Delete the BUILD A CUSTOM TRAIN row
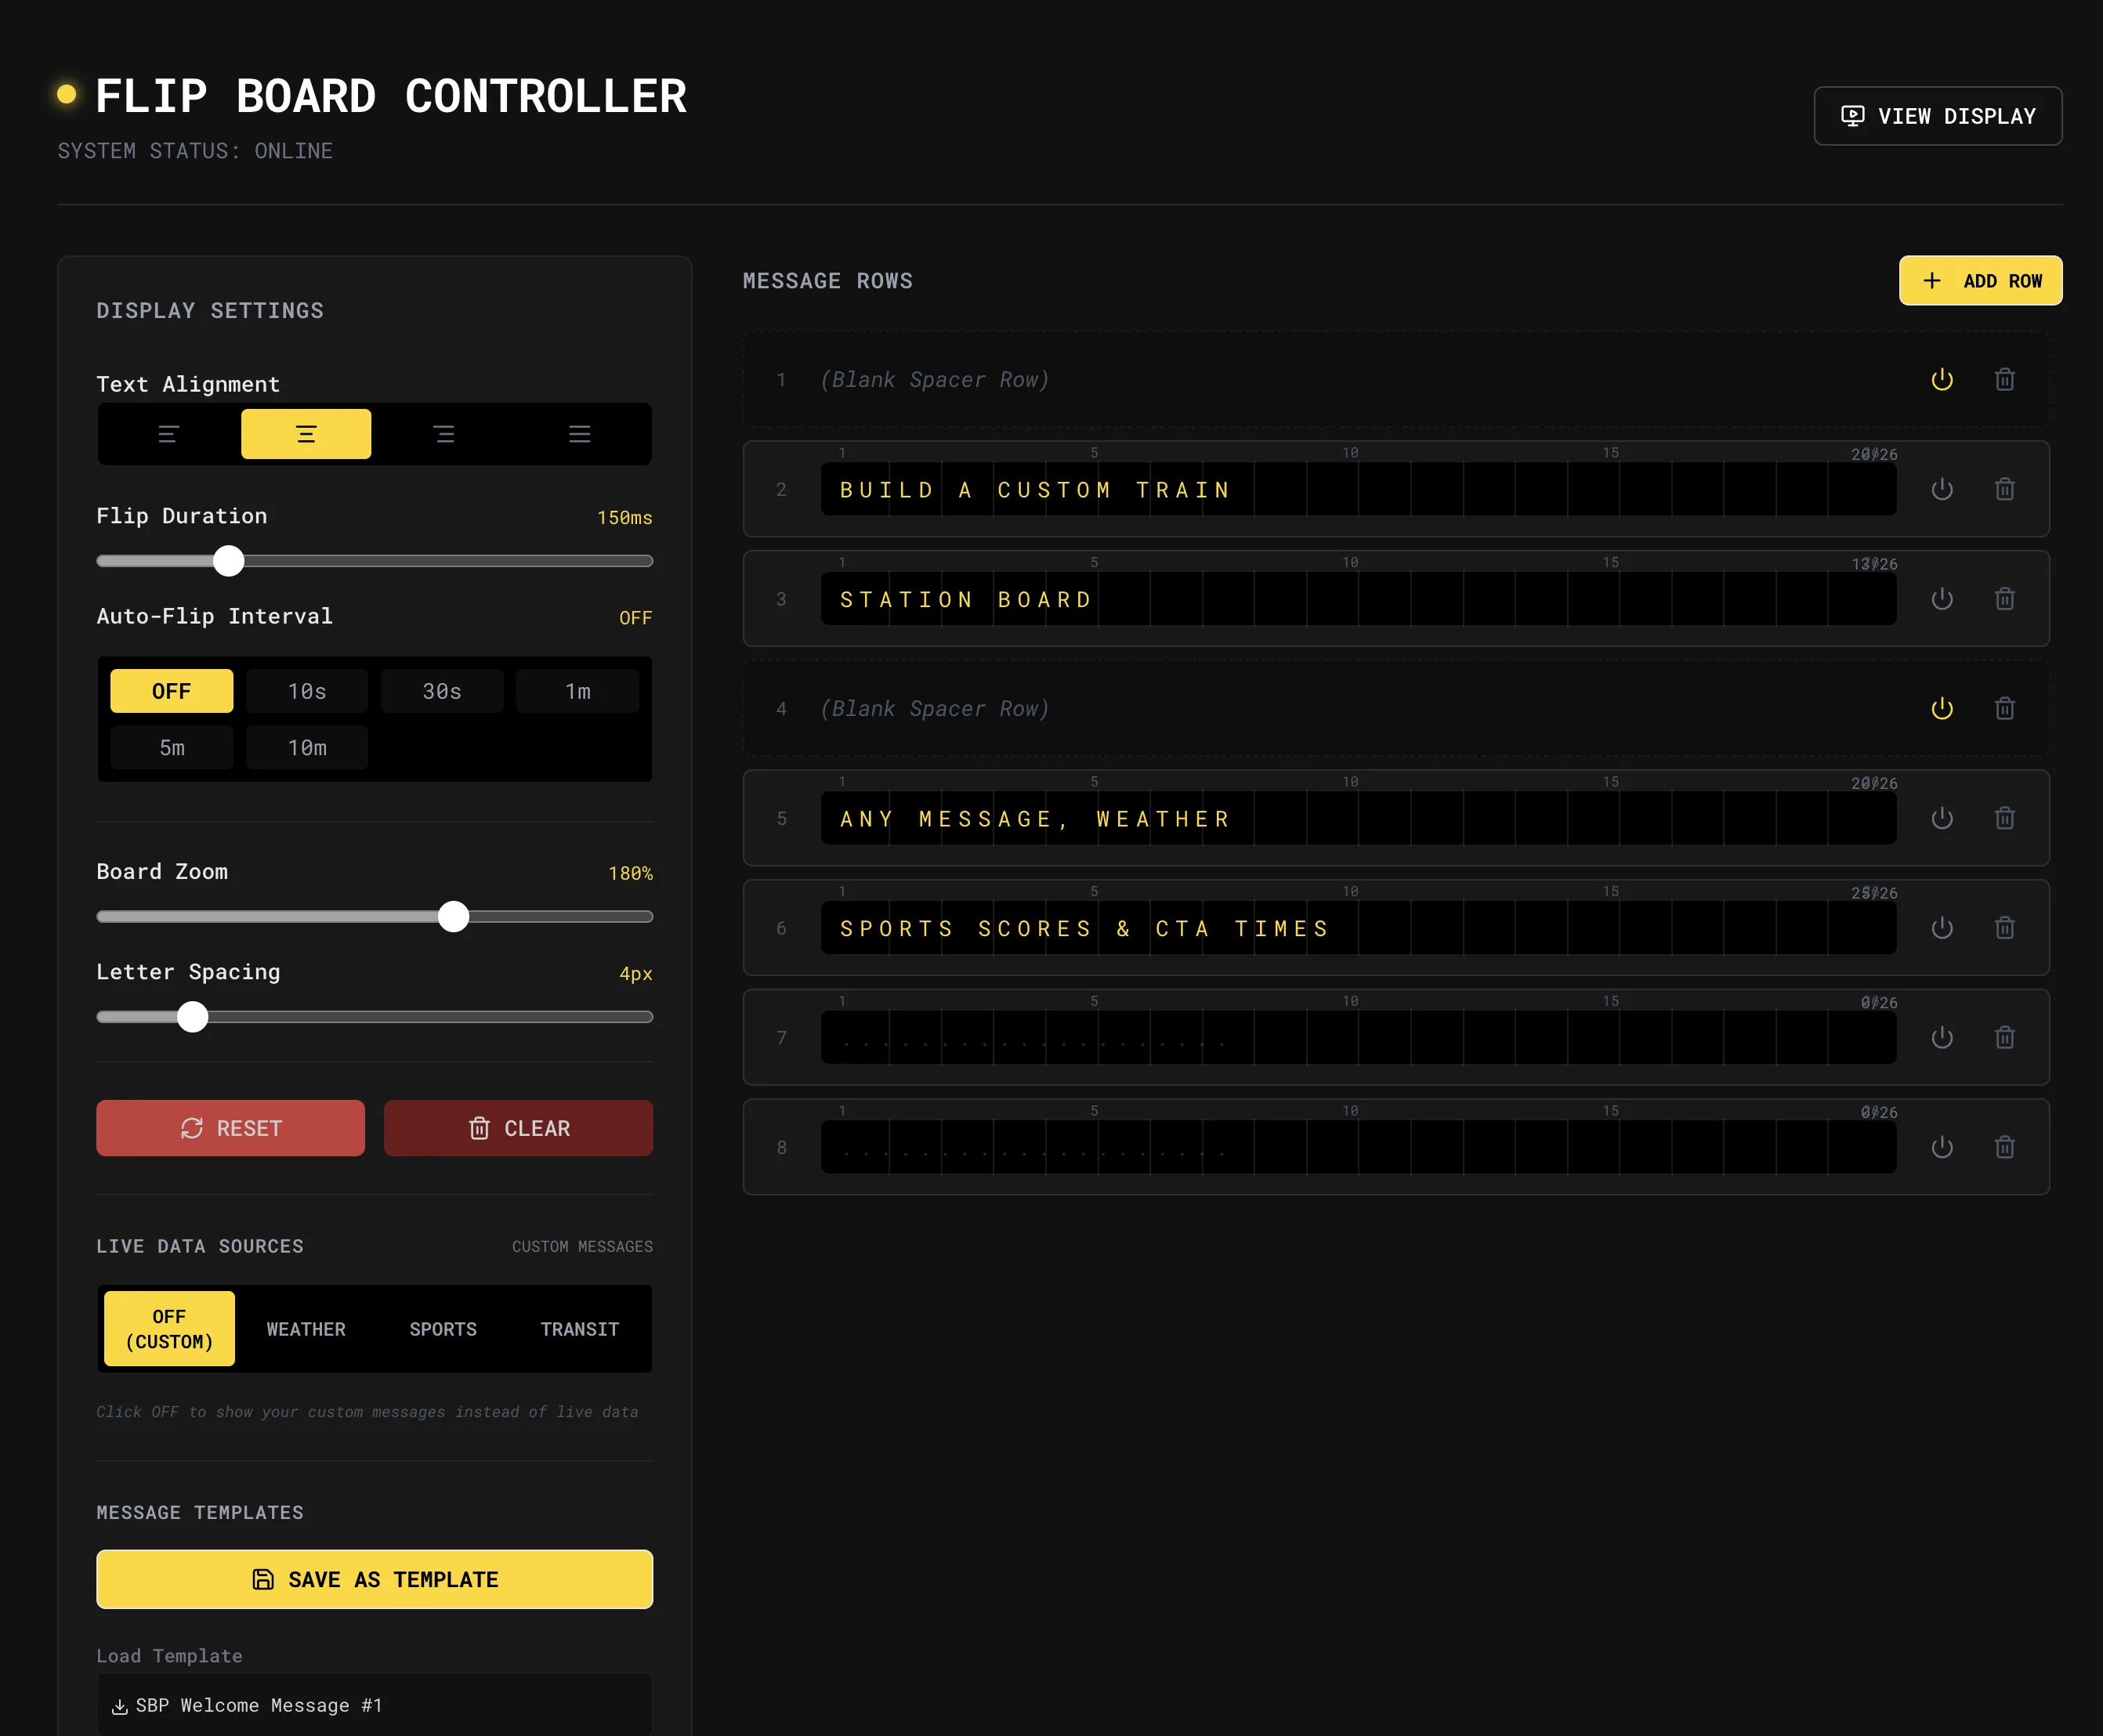The width and height of the screenshot is (2103, 1736). (2005, 489)
